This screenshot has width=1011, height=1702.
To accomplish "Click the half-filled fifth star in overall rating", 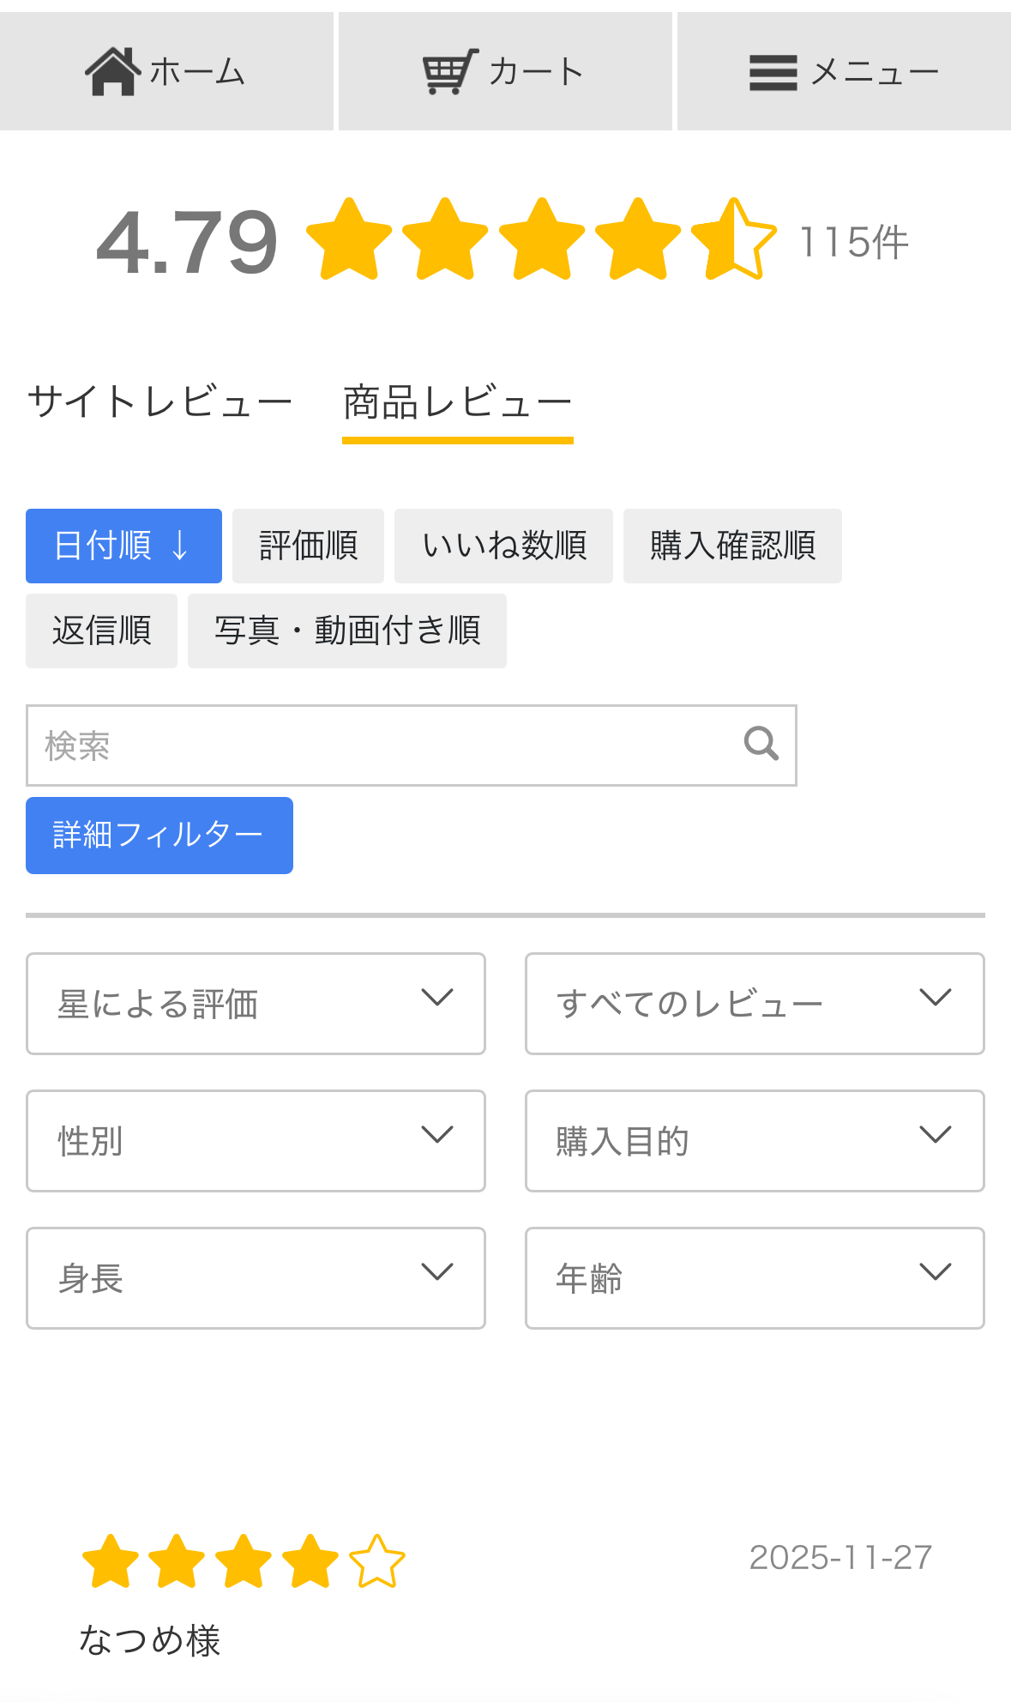I will pos(734,239).
